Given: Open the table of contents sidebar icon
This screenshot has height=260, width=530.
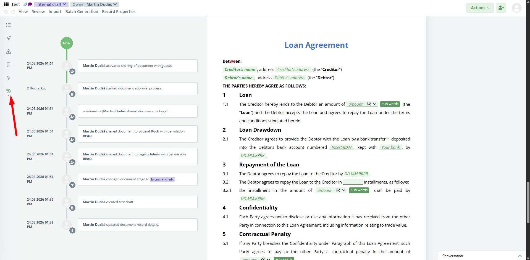Looking at the screenshot, I should pos(9,25).
